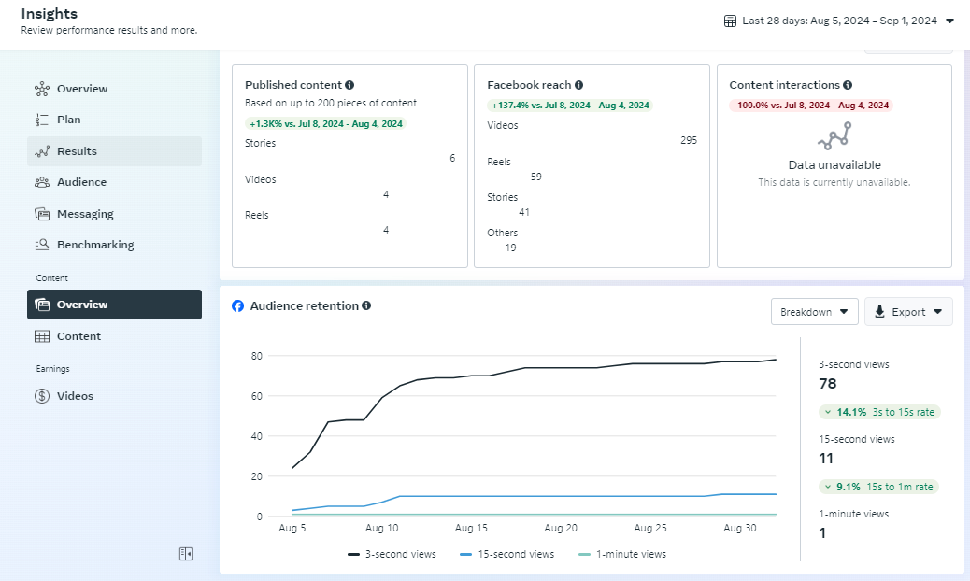Viewport: 970px width, 581px height.
Task: Click the Plan checklist icon
Action: [42, 120]
